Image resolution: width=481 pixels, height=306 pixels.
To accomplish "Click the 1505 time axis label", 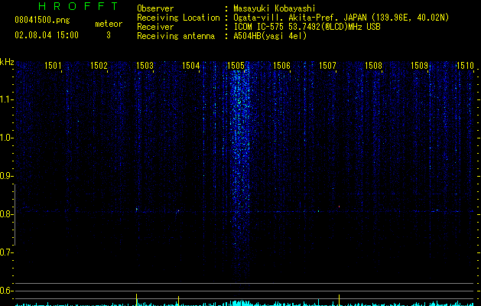I will coord(236,65).
